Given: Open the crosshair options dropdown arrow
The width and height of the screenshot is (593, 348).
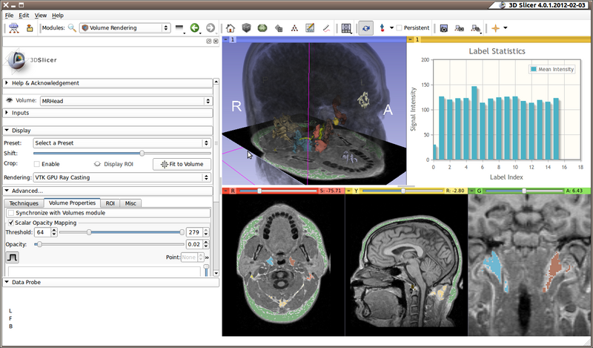Looking at the screenshot, I should pos(506,28).
